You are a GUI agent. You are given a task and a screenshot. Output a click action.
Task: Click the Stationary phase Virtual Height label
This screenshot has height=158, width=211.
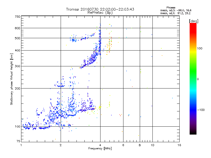point(12,79)
